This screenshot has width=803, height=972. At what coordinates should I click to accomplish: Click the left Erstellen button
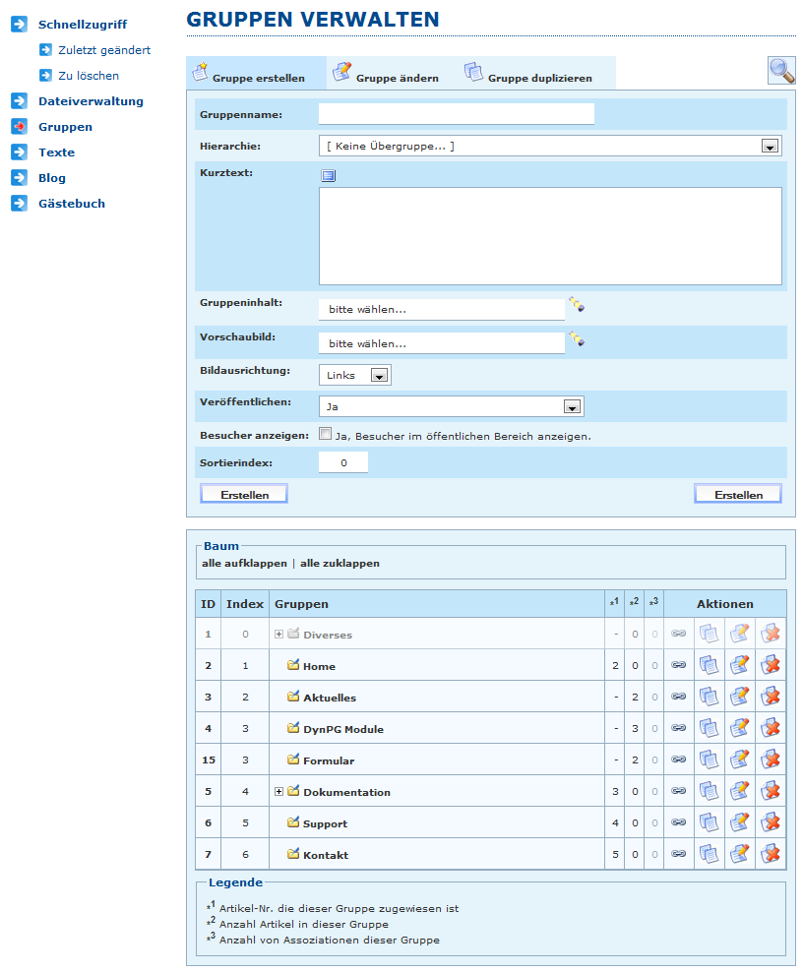pyautogui.click(x=244, y=494)
